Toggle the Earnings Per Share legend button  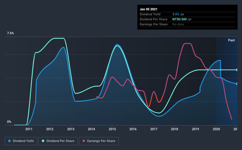99,141
